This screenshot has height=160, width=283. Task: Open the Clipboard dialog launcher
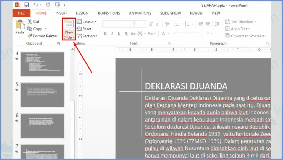tap(59, 43)
